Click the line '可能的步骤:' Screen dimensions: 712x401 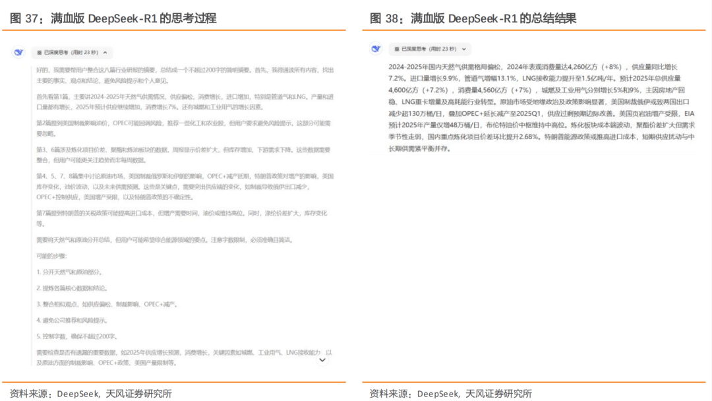[x=51, y=256]
